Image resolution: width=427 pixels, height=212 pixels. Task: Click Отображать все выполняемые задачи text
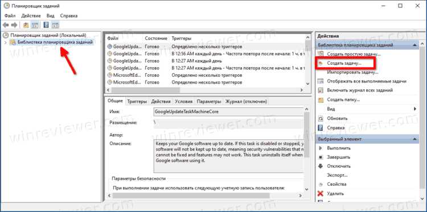click(x=367, y=81)
